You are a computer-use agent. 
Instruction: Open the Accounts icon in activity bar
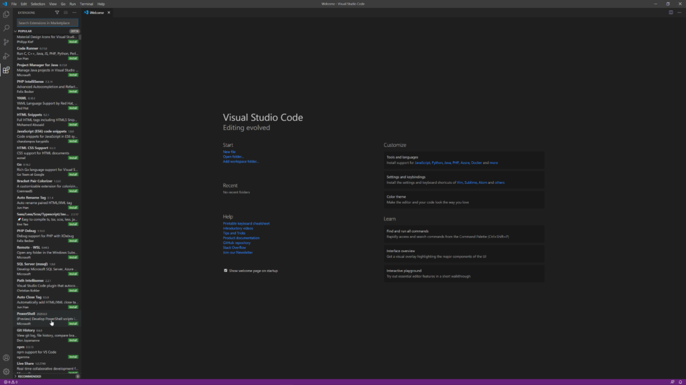click(6, 358)
